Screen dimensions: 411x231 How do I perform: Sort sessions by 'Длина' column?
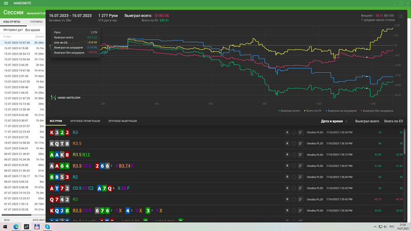point(39,36)
